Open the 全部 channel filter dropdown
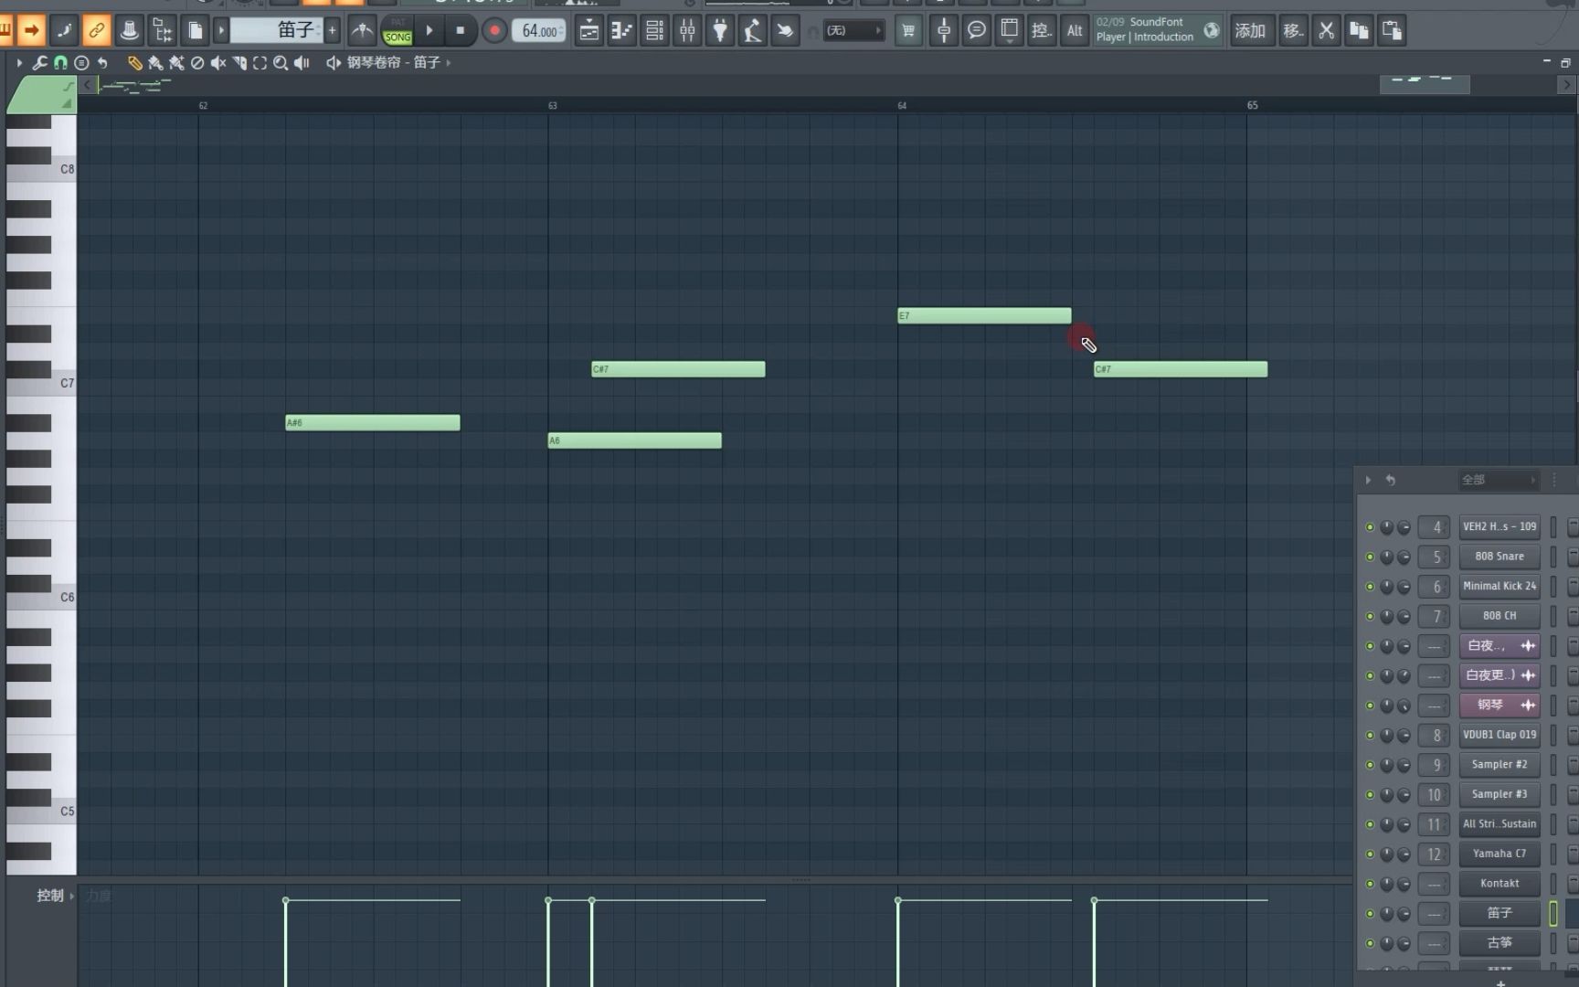The width and height of the screenshot is (1579, 987). click(1499, 480)
